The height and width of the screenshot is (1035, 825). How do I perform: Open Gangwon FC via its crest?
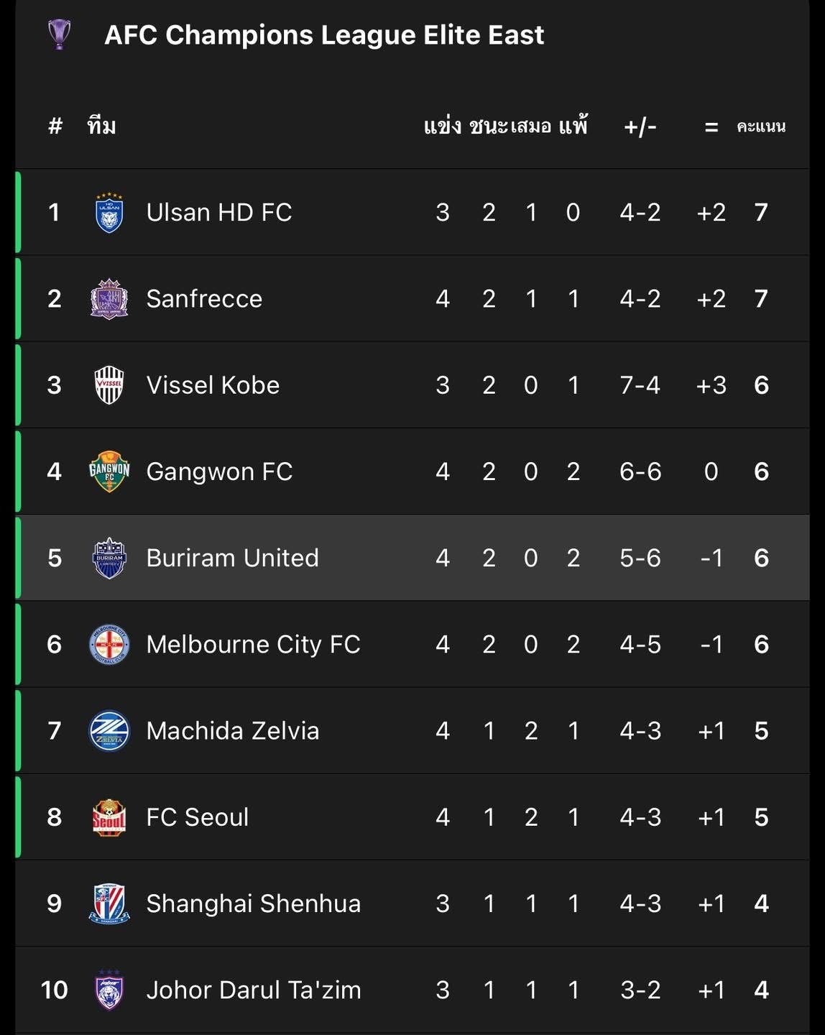click(x=109, y=471)
